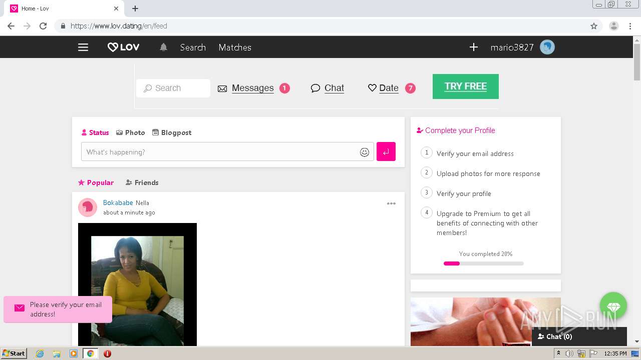Viewport: 641px width, 360px height.
Task: Click the profile completion progress bar
Action: [484, 263]
